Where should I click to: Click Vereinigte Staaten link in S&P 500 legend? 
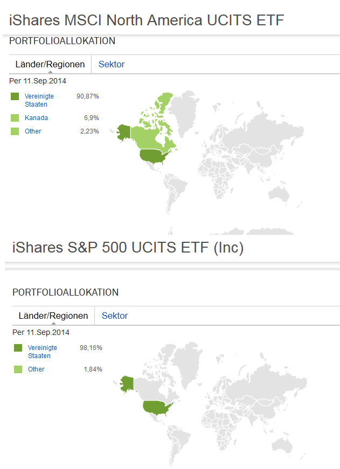pyautogui.click(x=42, y=352)
